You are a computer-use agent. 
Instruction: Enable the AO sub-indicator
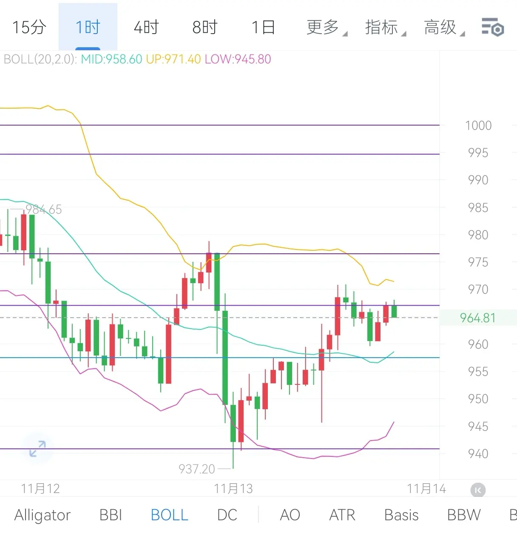click(290, 515)
